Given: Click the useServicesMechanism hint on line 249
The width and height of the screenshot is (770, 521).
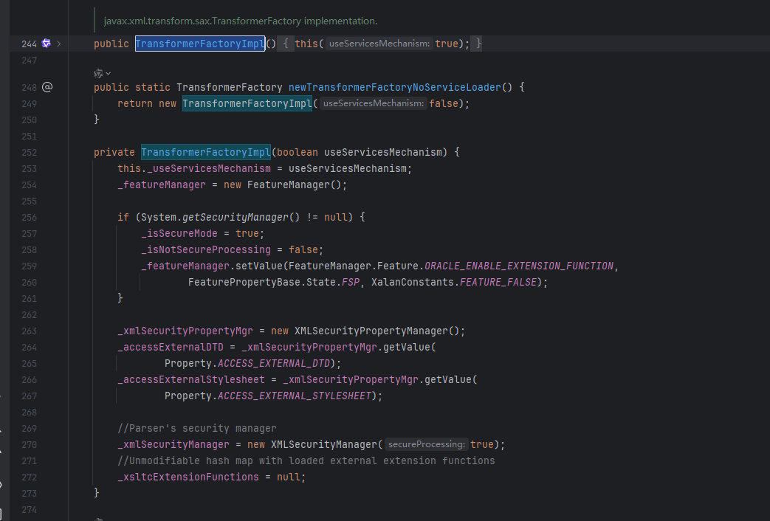Looking at the screenshot, I should (374, 104).
